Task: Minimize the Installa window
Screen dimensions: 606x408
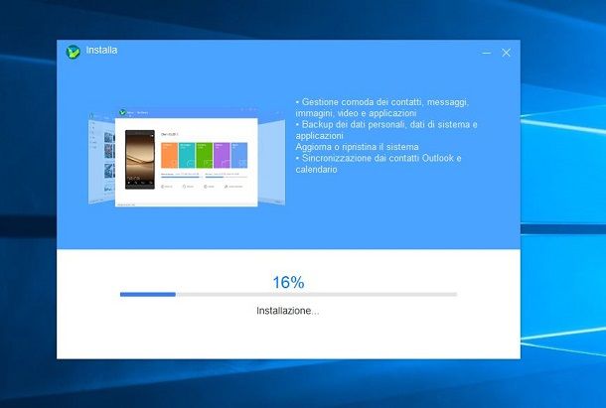Action: pyautogui.click(x=487, y=53)
